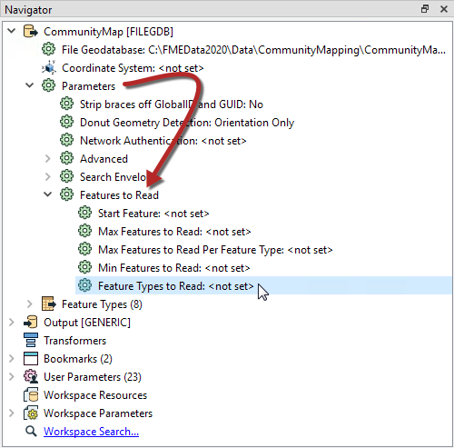454x448 pixels.
Task: Click the Workspace Parameters icon
Action: coord(31,413)
